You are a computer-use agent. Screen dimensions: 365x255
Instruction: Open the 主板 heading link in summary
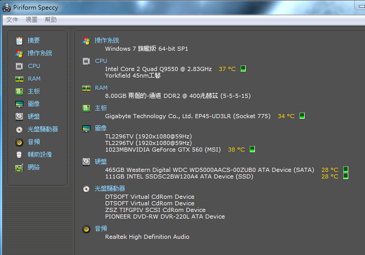(x=101, y=108)
